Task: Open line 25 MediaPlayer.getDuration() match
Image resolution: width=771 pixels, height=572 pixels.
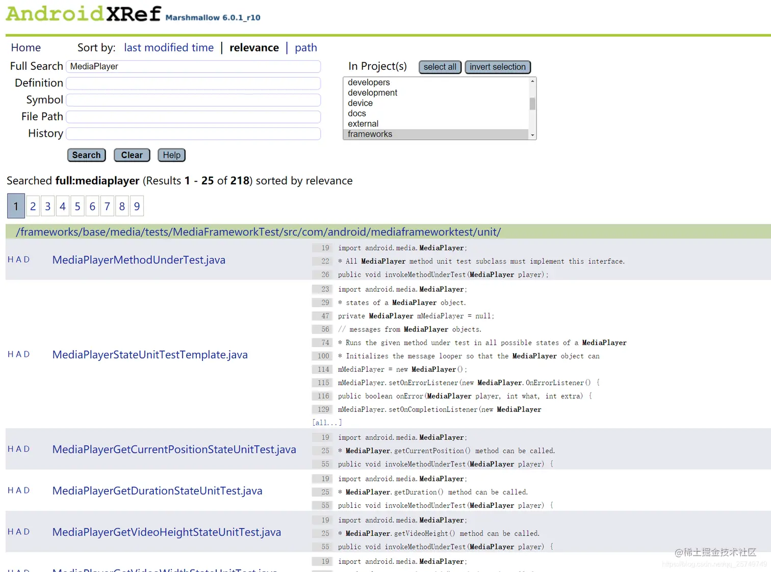Action: coord(420,492)
